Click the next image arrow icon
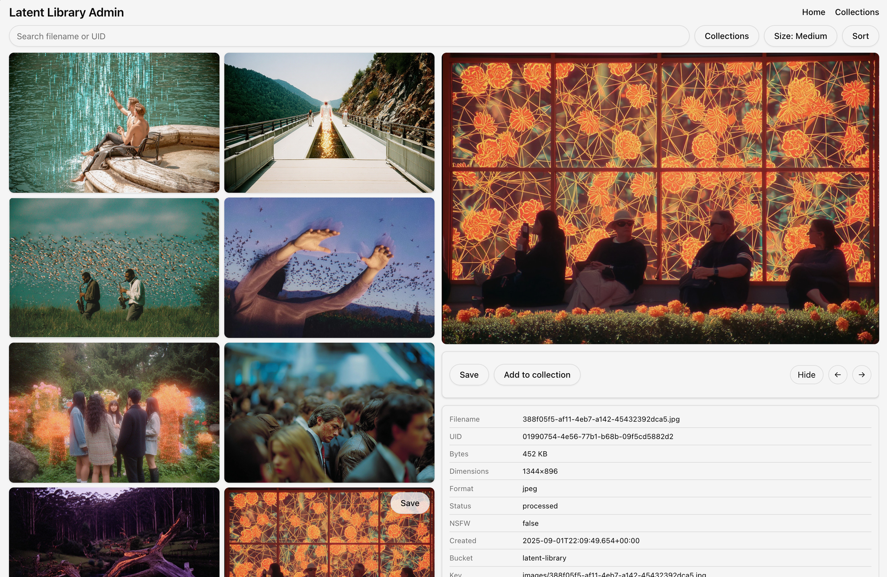Screen dimensions: 887x577 point(862,375)
